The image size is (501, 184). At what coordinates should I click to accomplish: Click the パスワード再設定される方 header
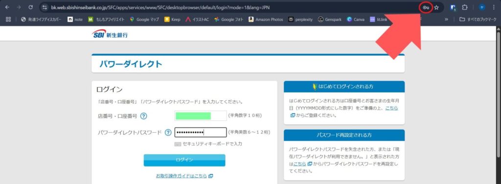(344, 135)
